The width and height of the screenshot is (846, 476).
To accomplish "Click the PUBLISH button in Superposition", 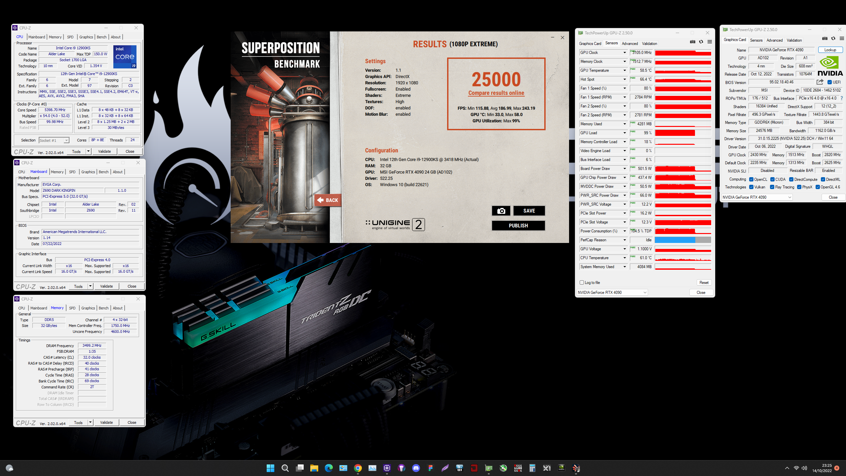I will coord(518,226).
